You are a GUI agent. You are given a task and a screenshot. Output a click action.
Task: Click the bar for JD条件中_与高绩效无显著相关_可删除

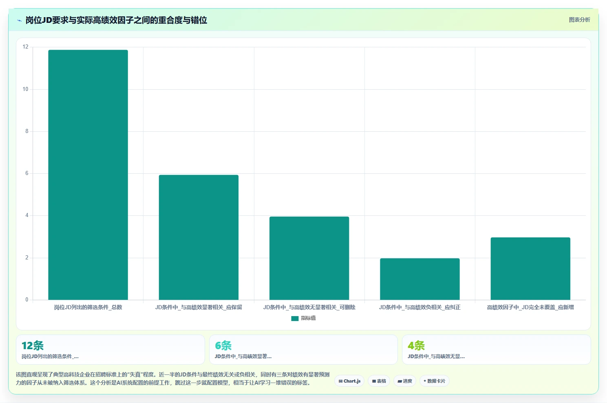[309, 258]
